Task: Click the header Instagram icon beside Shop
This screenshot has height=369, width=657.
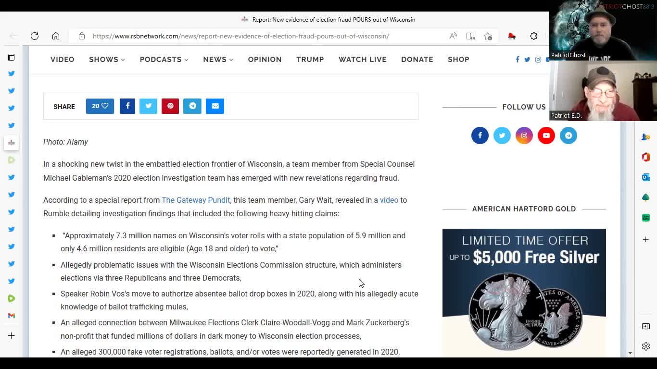Action: coord(538,60)
